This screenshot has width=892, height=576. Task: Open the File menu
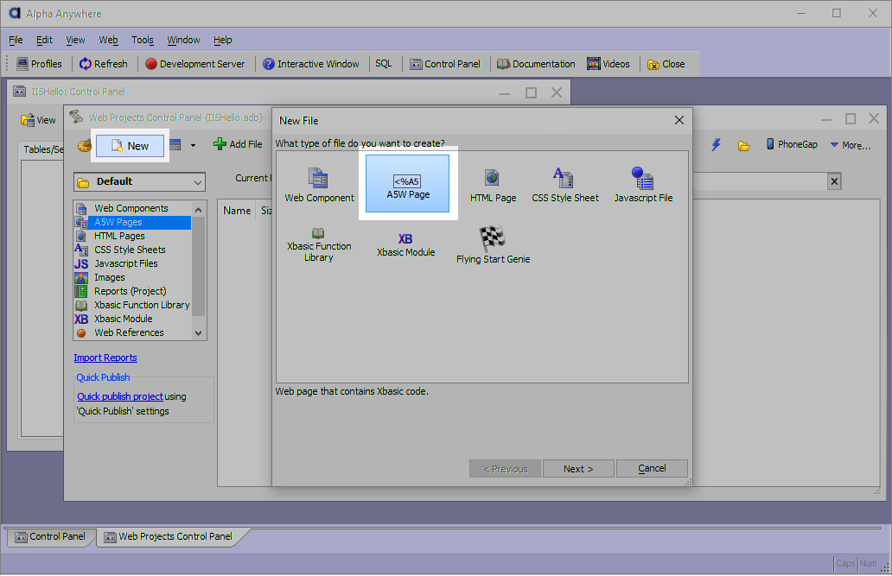tap(16, 40)
